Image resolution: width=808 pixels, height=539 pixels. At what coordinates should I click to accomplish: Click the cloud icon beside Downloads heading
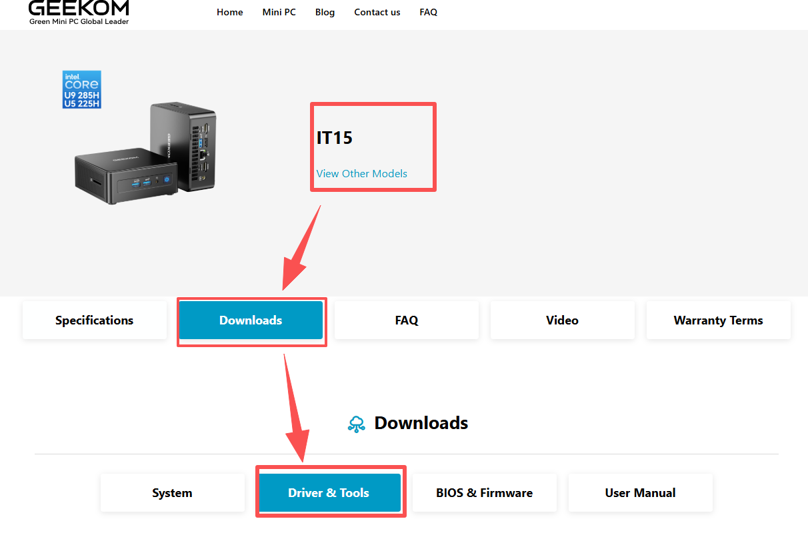[x=357, y=424]
